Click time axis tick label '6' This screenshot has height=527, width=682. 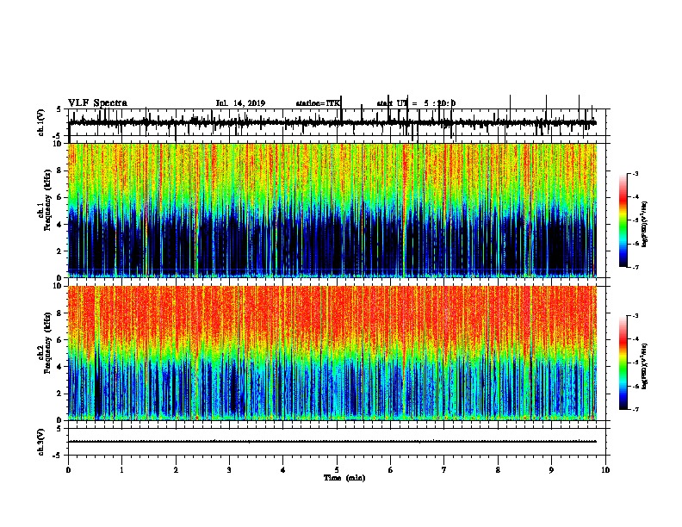(391, 470)
